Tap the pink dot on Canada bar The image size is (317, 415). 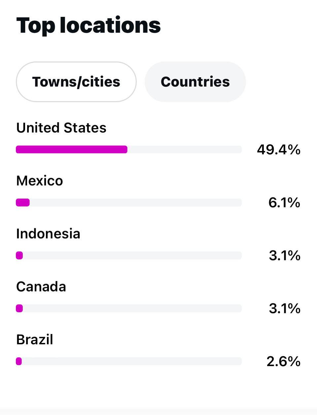point(19,308)
